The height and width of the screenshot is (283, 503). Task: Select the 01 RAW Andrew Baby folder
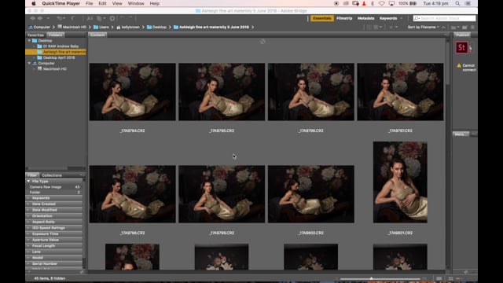click(x=61, y=46)
